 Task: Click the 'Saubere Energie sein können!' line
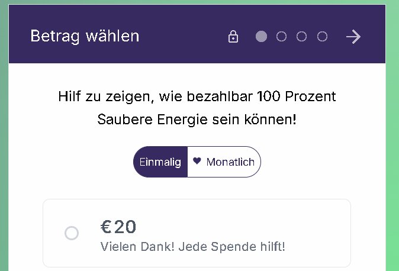[197, 120]
